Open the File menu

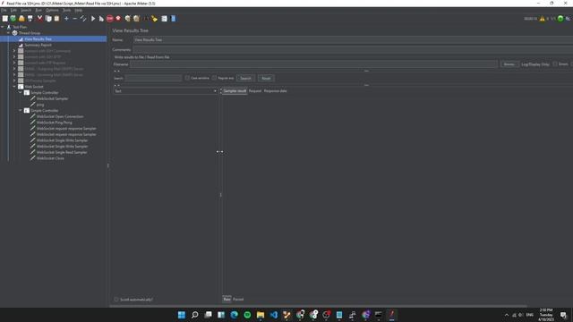4,10
